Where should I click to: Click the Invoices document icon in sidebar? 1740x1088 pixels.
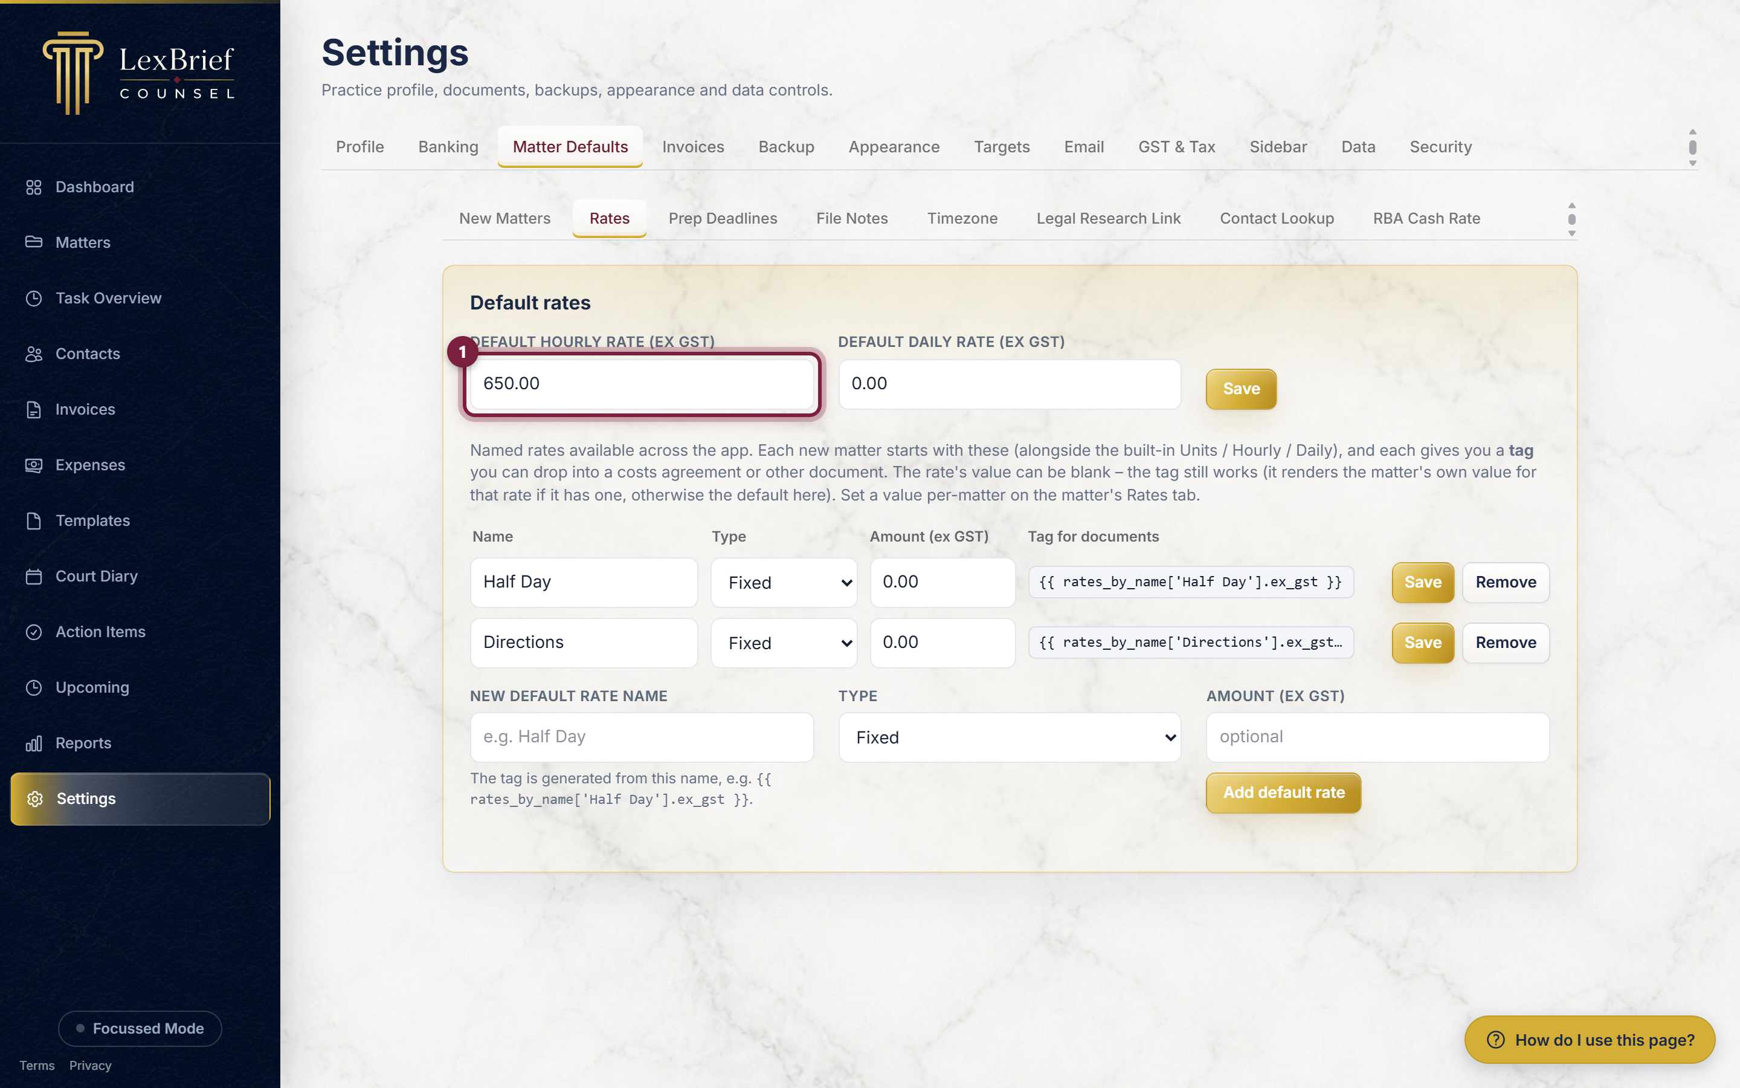(34, 409)
